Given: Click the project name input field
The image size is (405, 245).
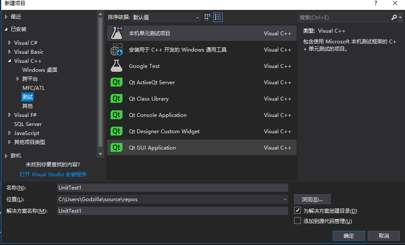Looking at the screenshot, I should [x=172, y=188].
